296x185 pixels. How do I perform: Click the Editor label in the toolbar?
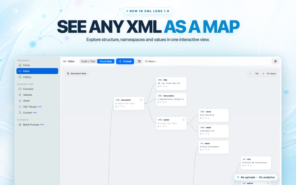click(x=69, y=61)
